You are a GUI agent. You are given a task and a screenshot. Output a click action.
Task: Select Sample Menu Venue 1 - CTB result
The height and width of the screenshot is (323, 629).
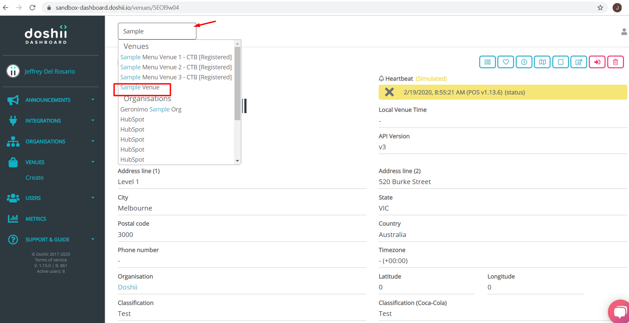pos(176,57)
